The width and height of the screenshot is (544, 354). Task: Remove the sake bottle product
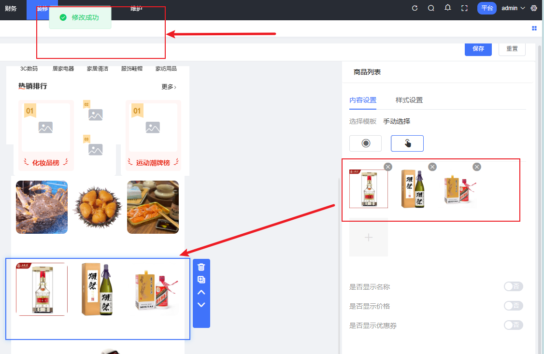(x=432, y=167)
